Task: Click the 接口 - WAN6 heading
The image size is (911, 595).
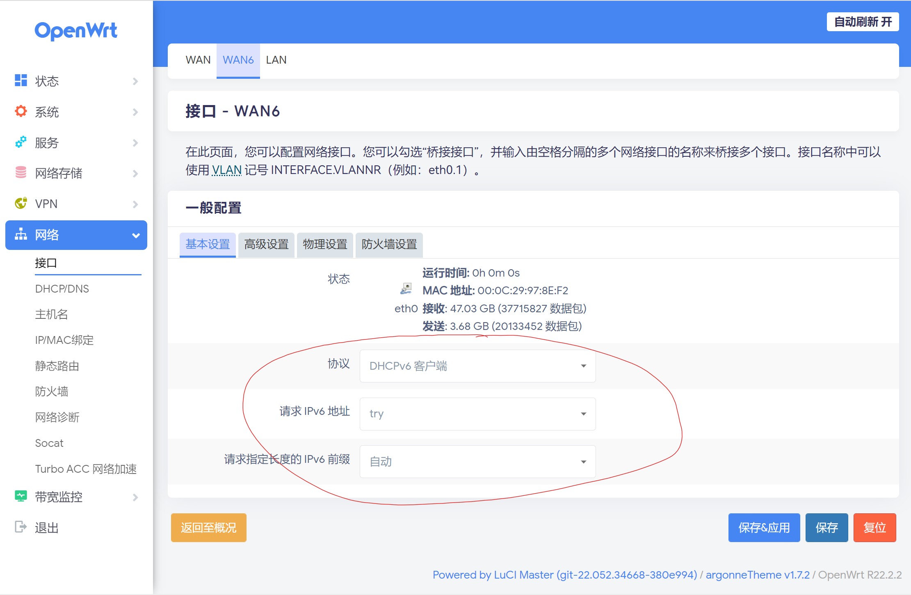Action: coord(233,111)
